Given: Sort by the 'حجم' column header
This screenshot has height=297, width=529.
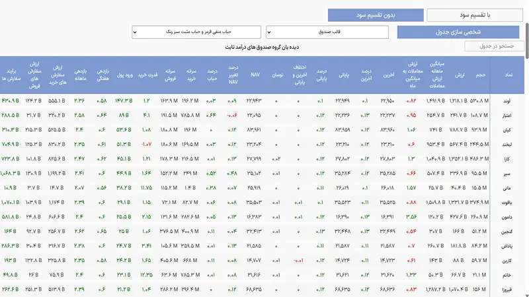Looking at the screenshot, I should point(481,75).
